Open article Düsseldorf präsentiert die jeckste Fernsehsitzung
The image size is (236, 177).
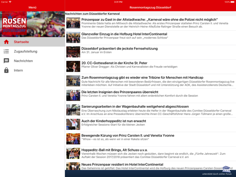pyautogui.click(x=150, y=52)
